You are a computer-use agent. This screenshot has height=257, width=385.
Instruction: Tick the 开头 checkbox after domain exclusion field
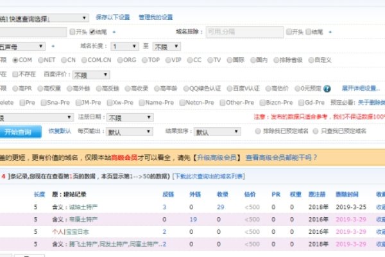click(x=289, y=31)
